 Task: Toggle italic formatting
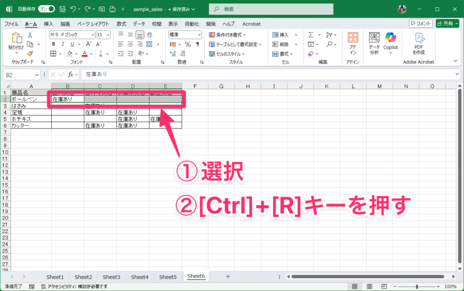[62, 44]
